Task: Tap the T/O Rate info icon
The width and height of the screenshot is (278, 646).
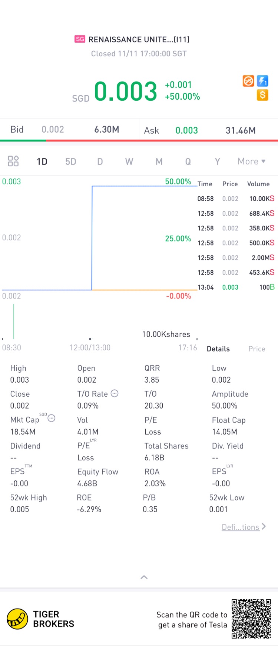Action: point(115,393)
